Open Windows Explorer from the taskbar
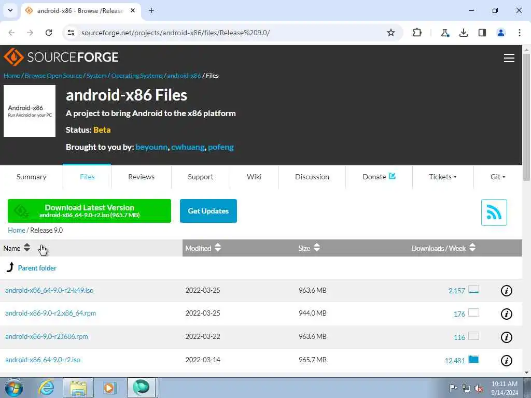 [x=78, y=388]
